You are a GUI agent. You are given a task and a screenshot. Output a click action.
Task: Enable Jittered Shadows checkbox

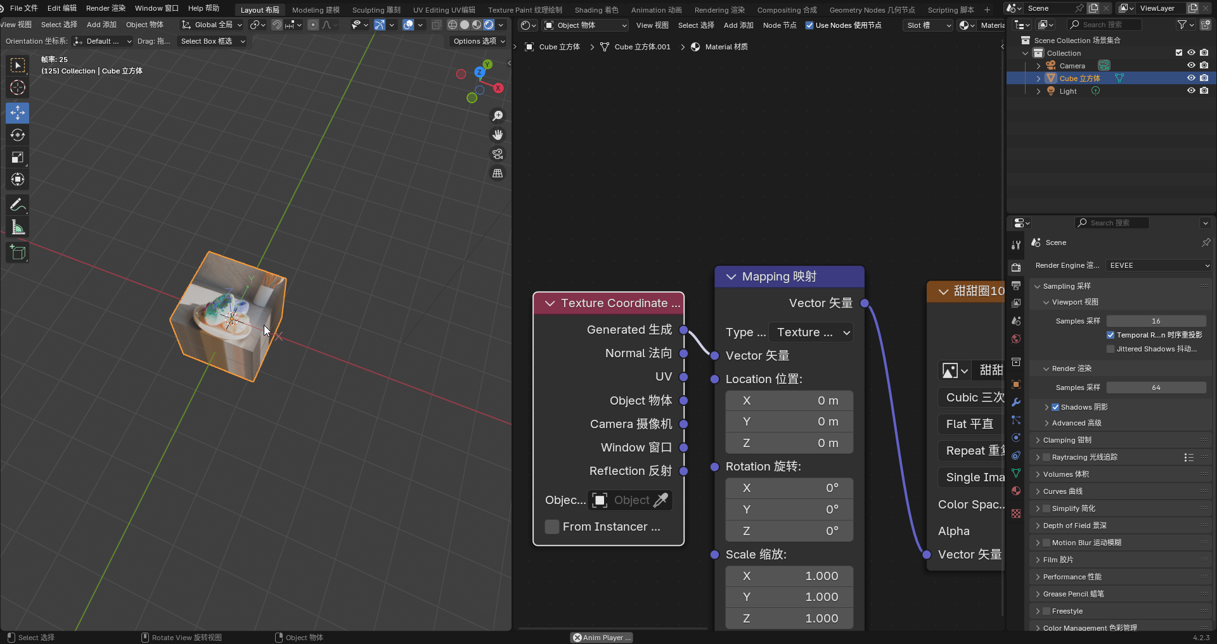click(1111, 349)
